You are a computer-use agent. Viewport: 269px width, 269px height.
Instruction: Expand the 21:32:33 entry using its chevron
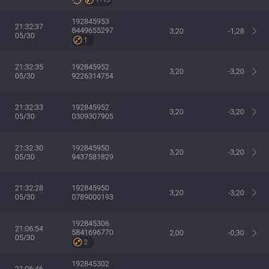254,112
